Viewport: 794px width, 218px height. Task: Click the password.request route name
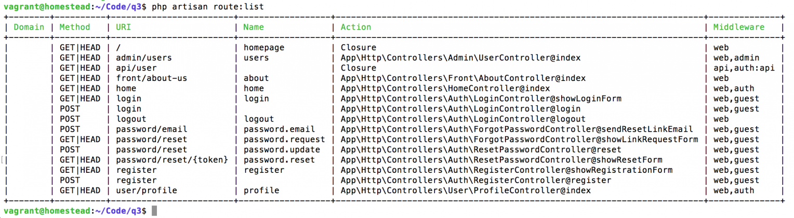click(x=284, y=140)
